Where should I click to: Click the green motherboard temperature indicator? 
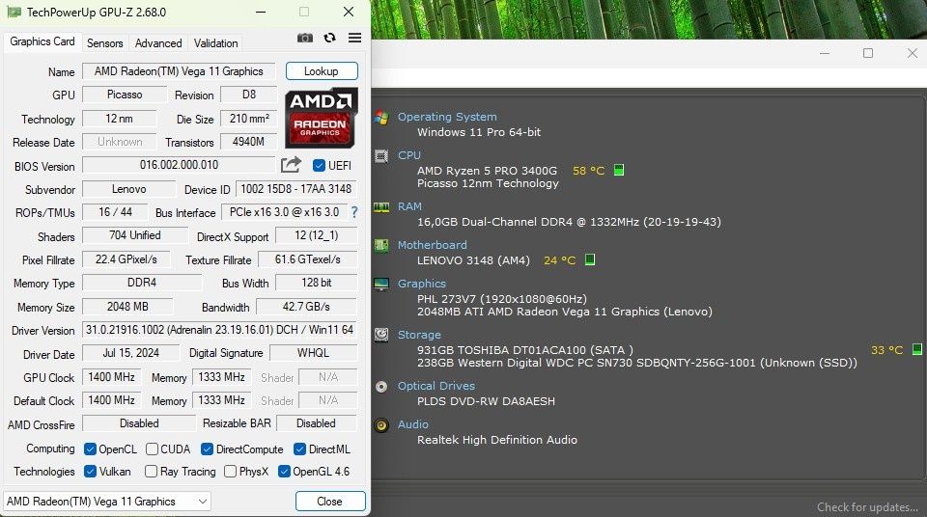(590, 259)
